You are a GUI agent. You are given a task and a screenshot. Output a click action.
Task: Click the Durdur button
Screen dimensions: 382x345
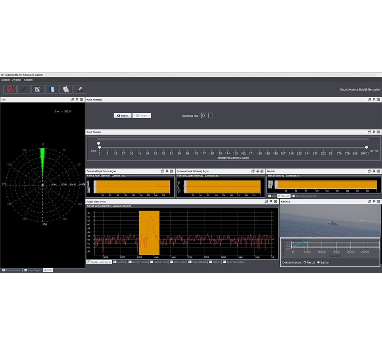coord(141,116)
